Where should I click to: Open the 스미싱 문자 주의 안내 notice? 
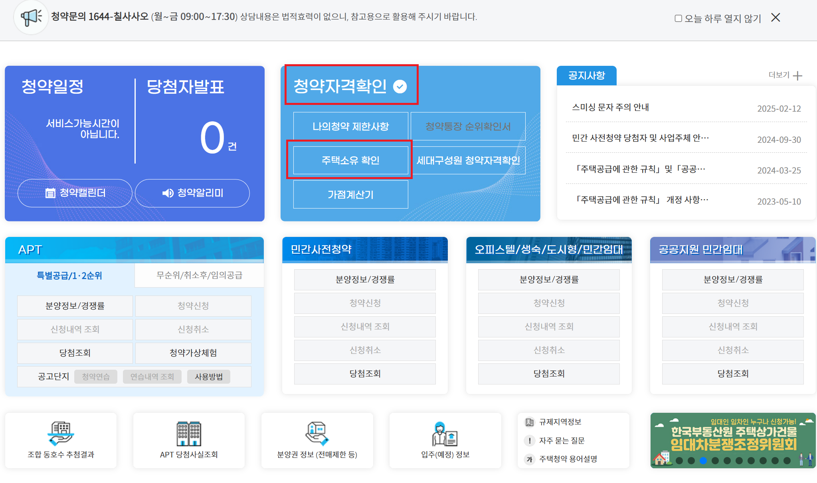click(611, 107)
